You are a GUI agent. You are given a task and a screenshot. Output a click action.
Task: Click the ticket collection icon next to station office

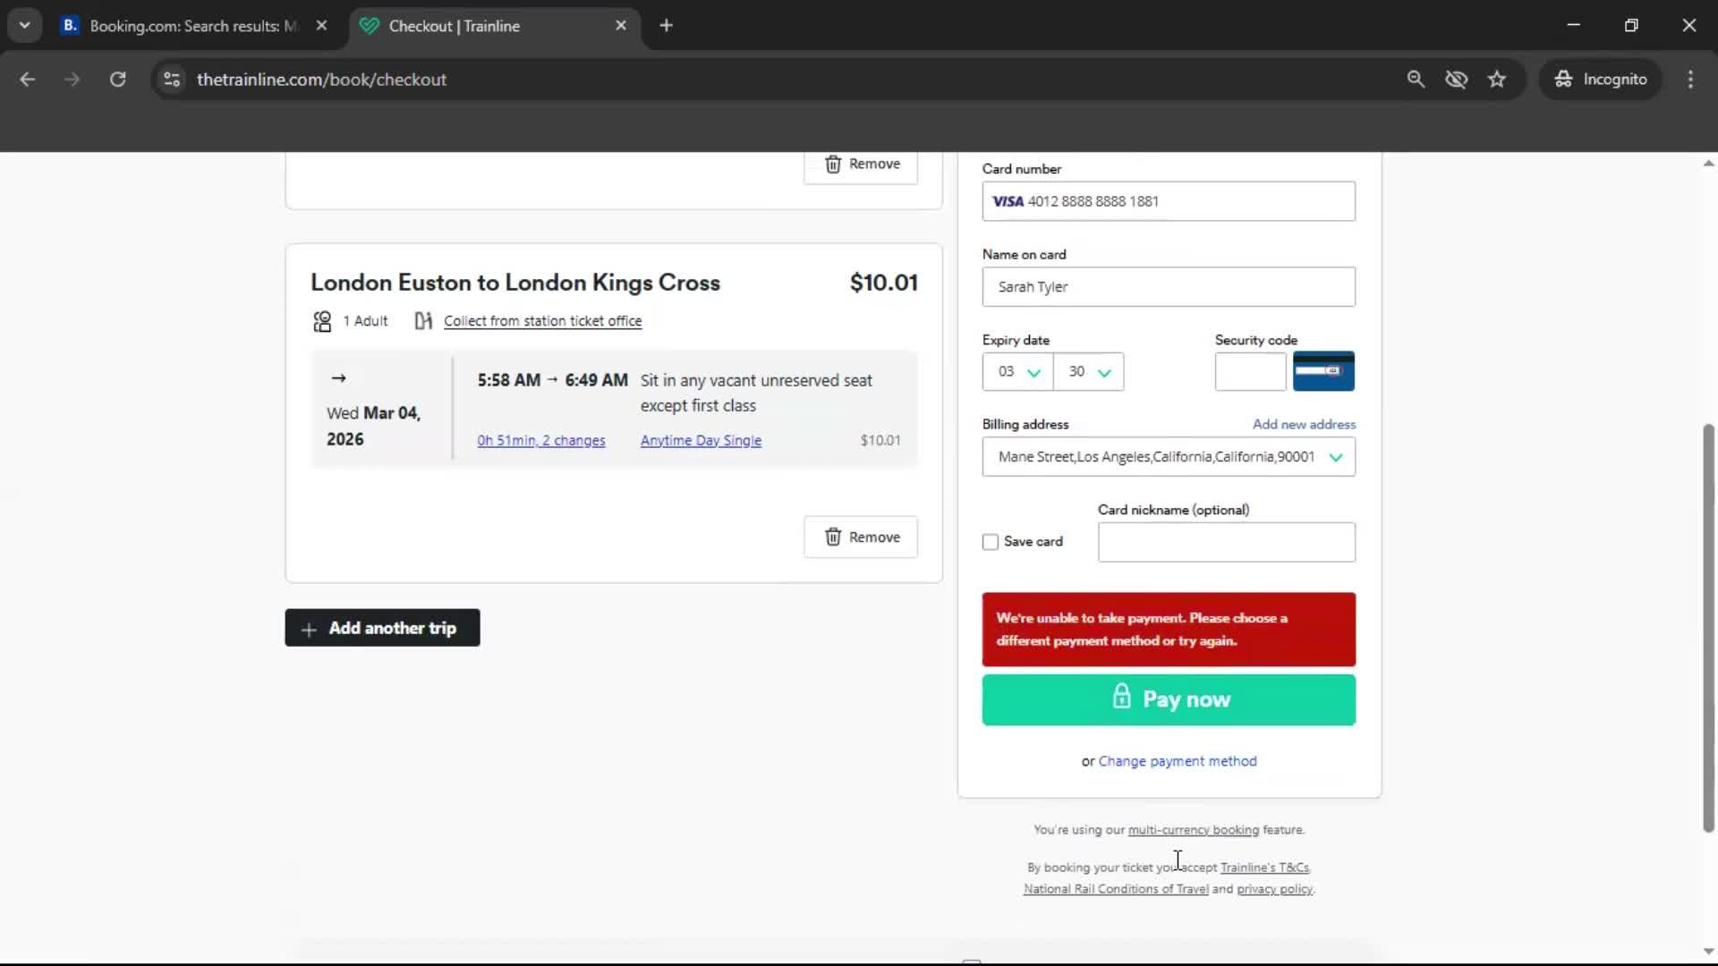click(x=423, y=321)
